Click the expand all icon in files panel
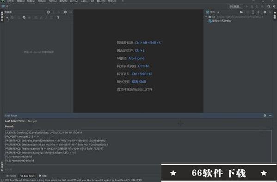Image resolution: width=277 pixels, height=182 pixels. (x=253, y=12)
